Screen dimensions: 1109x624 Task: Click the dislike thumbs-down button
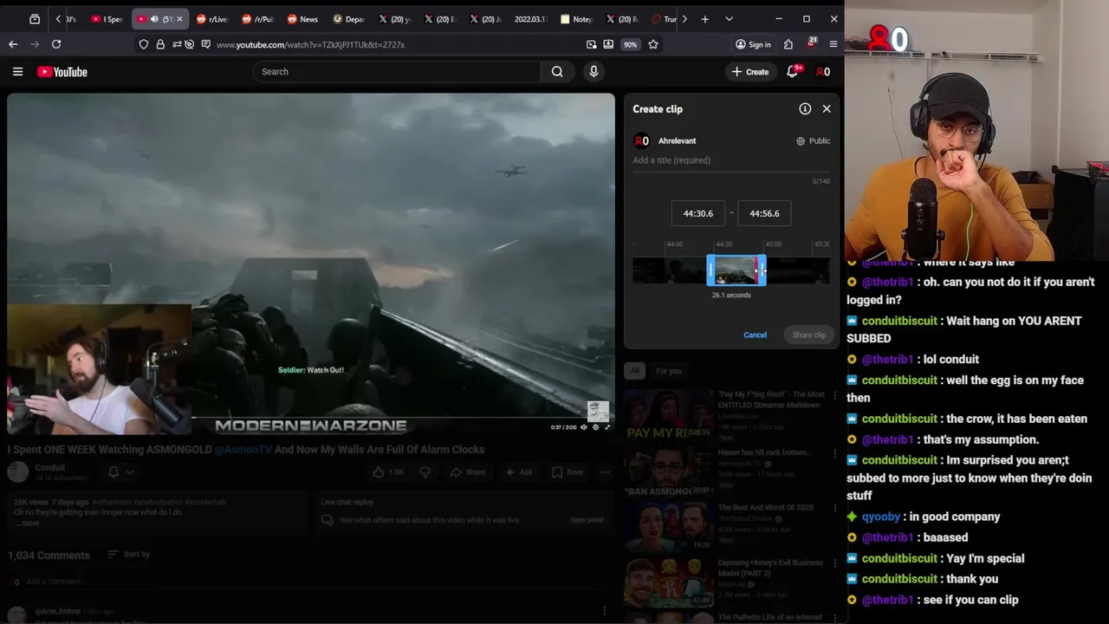(x=425, y=472)
